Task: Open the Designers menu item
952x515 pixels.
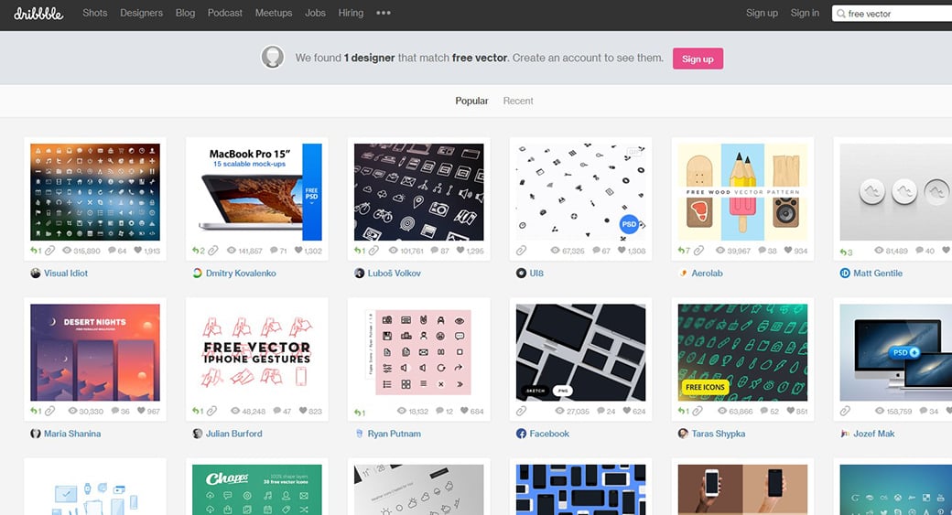Action: click(x=141, y=14)
